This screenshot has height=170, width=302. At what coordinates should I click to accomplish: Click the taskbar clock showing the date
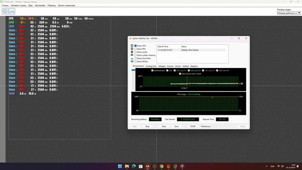click(x=291, y=166)
